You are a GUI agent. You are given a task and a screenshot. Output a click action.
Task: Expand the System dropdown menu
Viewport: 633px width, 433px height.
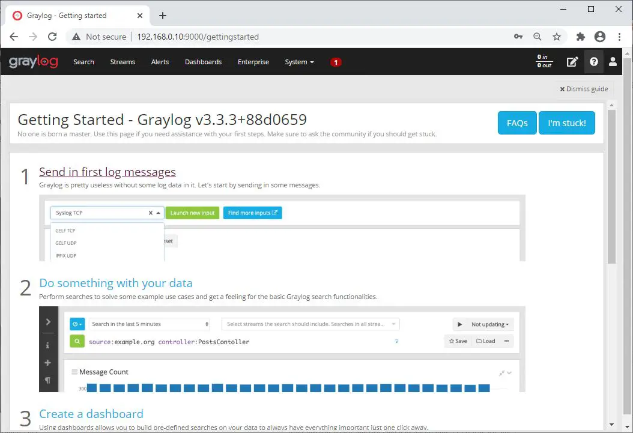coord(299,62)
